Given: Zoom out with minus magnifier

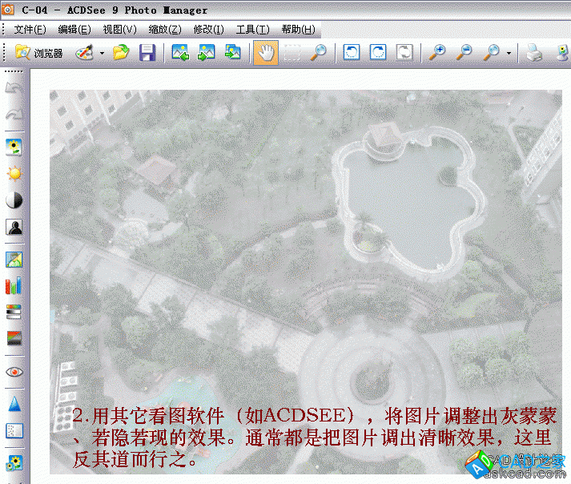Looking at the screenshot, I should (464, 53).
